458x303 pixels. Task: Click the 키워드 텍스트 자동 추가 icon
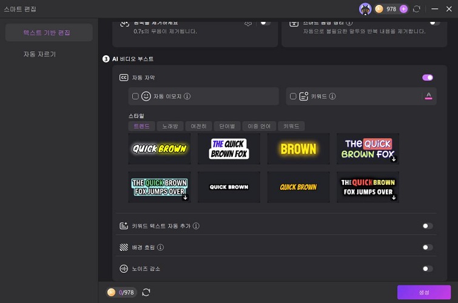pos(124,226)
